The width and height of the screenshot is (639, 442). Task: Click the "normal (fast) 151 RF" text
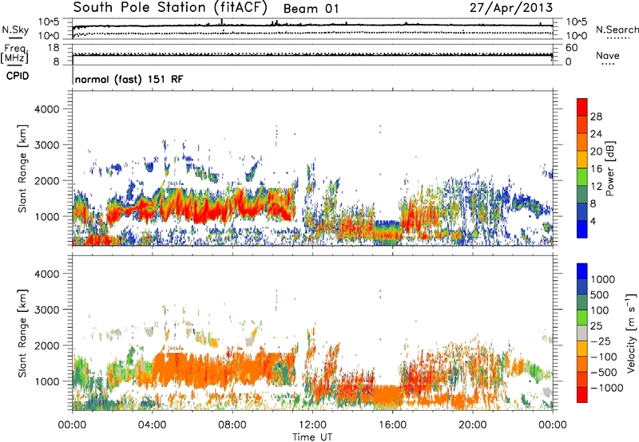129,79
